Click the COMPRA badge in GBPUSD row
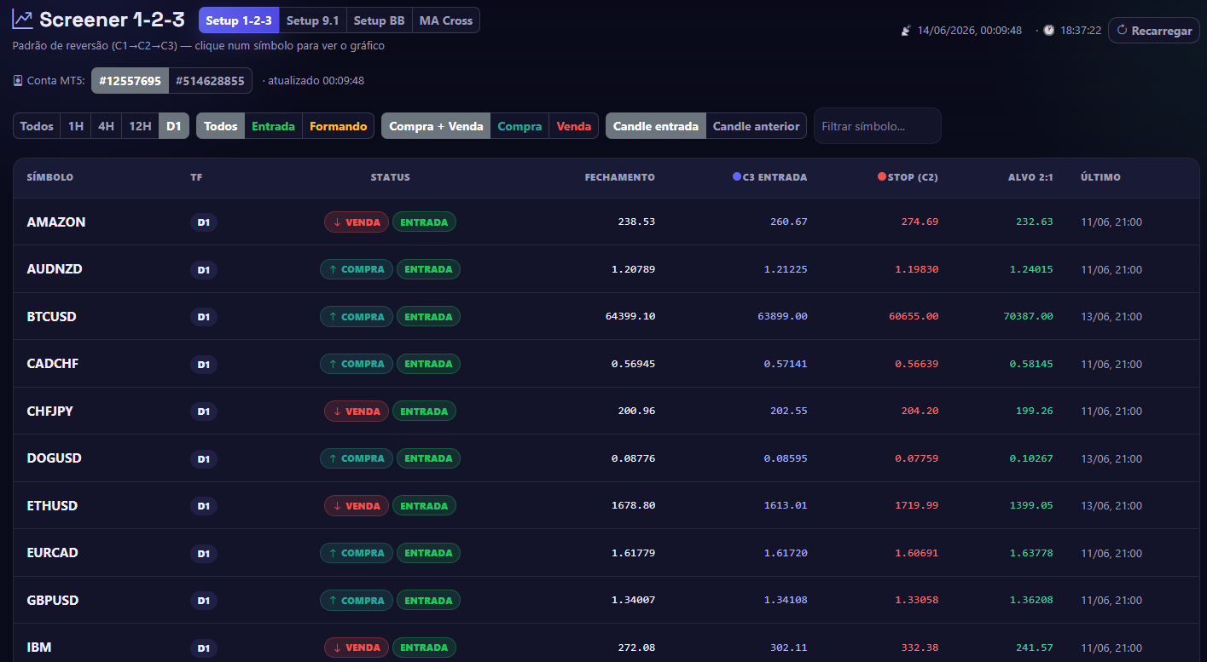 (357, 601)
